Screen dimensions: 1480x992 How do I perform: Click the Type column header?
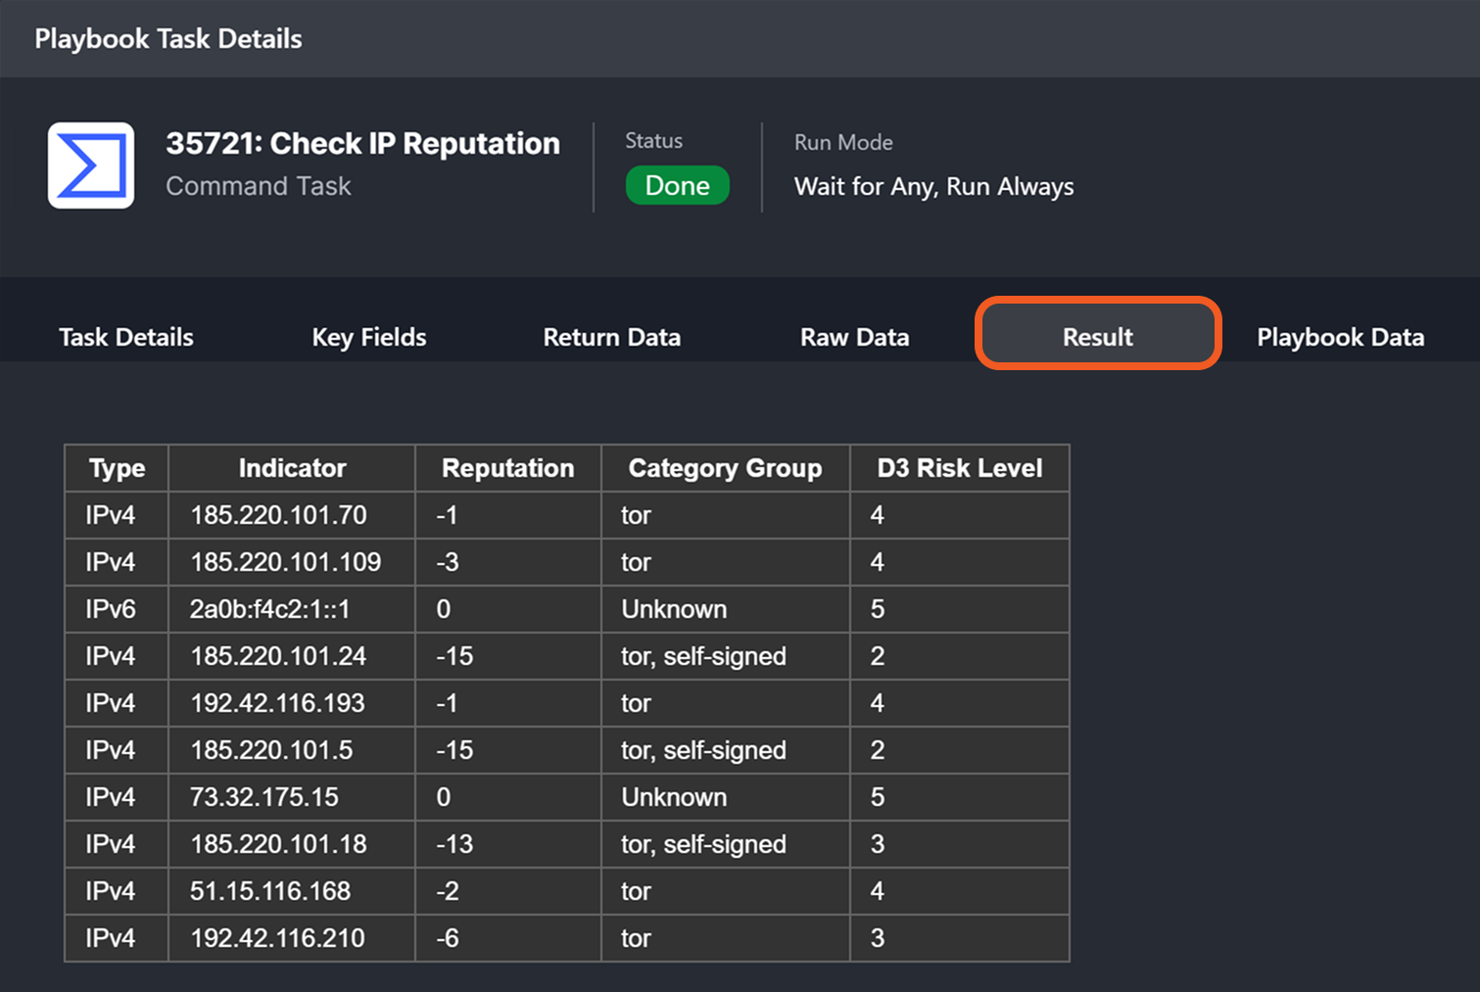click(117, 468)
